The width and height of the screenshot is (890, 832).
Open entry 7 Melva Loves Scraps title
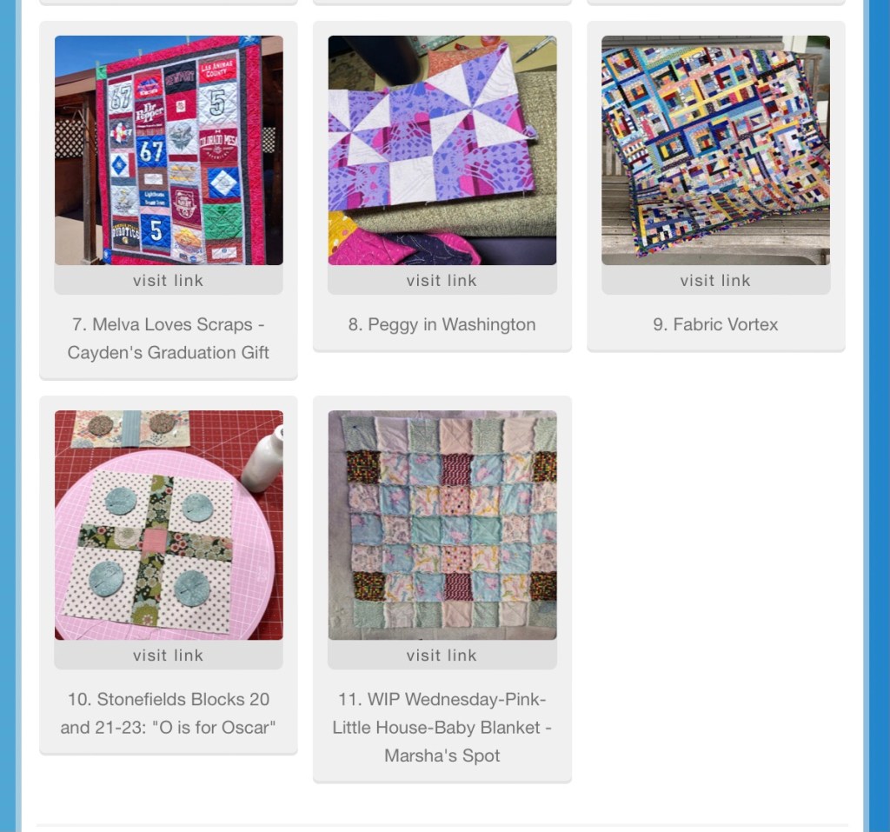pyautogui.click(x=168, y=324)
